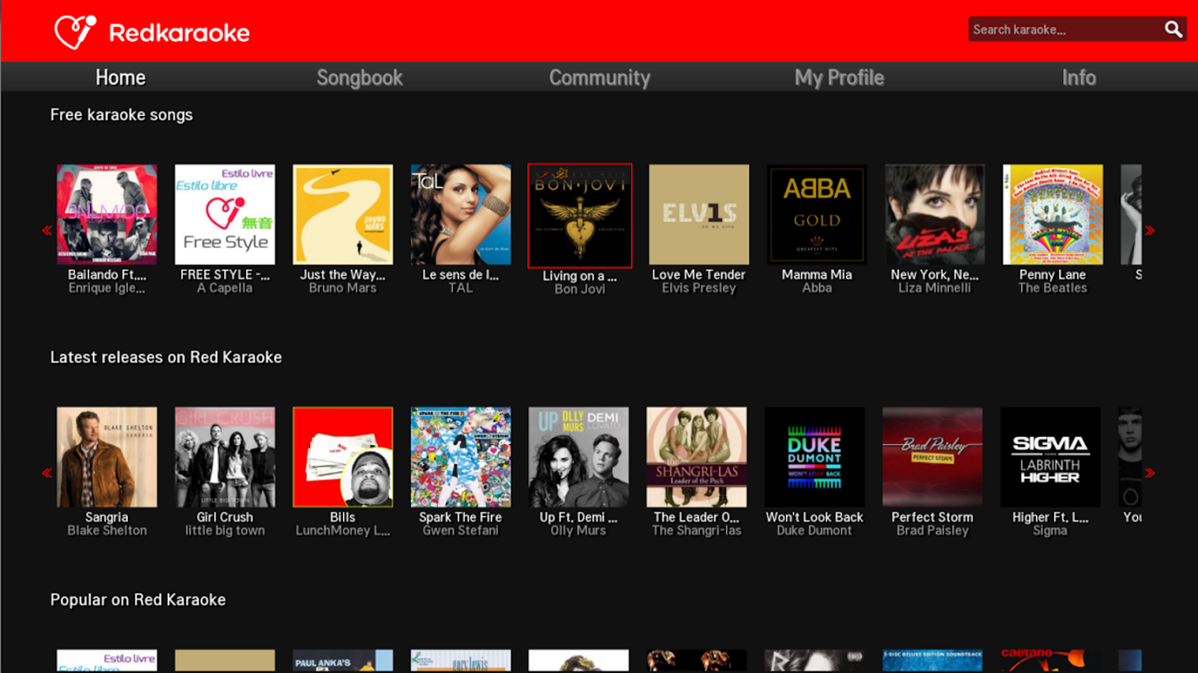Click the Love Me Tender song title

coord(698,274)
